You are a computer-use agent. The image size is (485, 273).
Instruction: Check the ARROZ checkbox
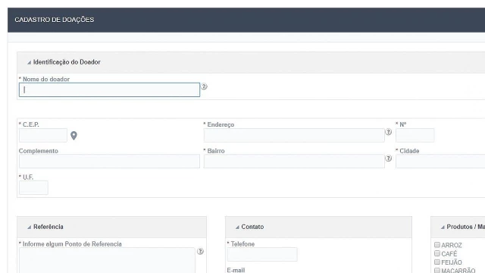pyautogui.click(x=437, y=245)
